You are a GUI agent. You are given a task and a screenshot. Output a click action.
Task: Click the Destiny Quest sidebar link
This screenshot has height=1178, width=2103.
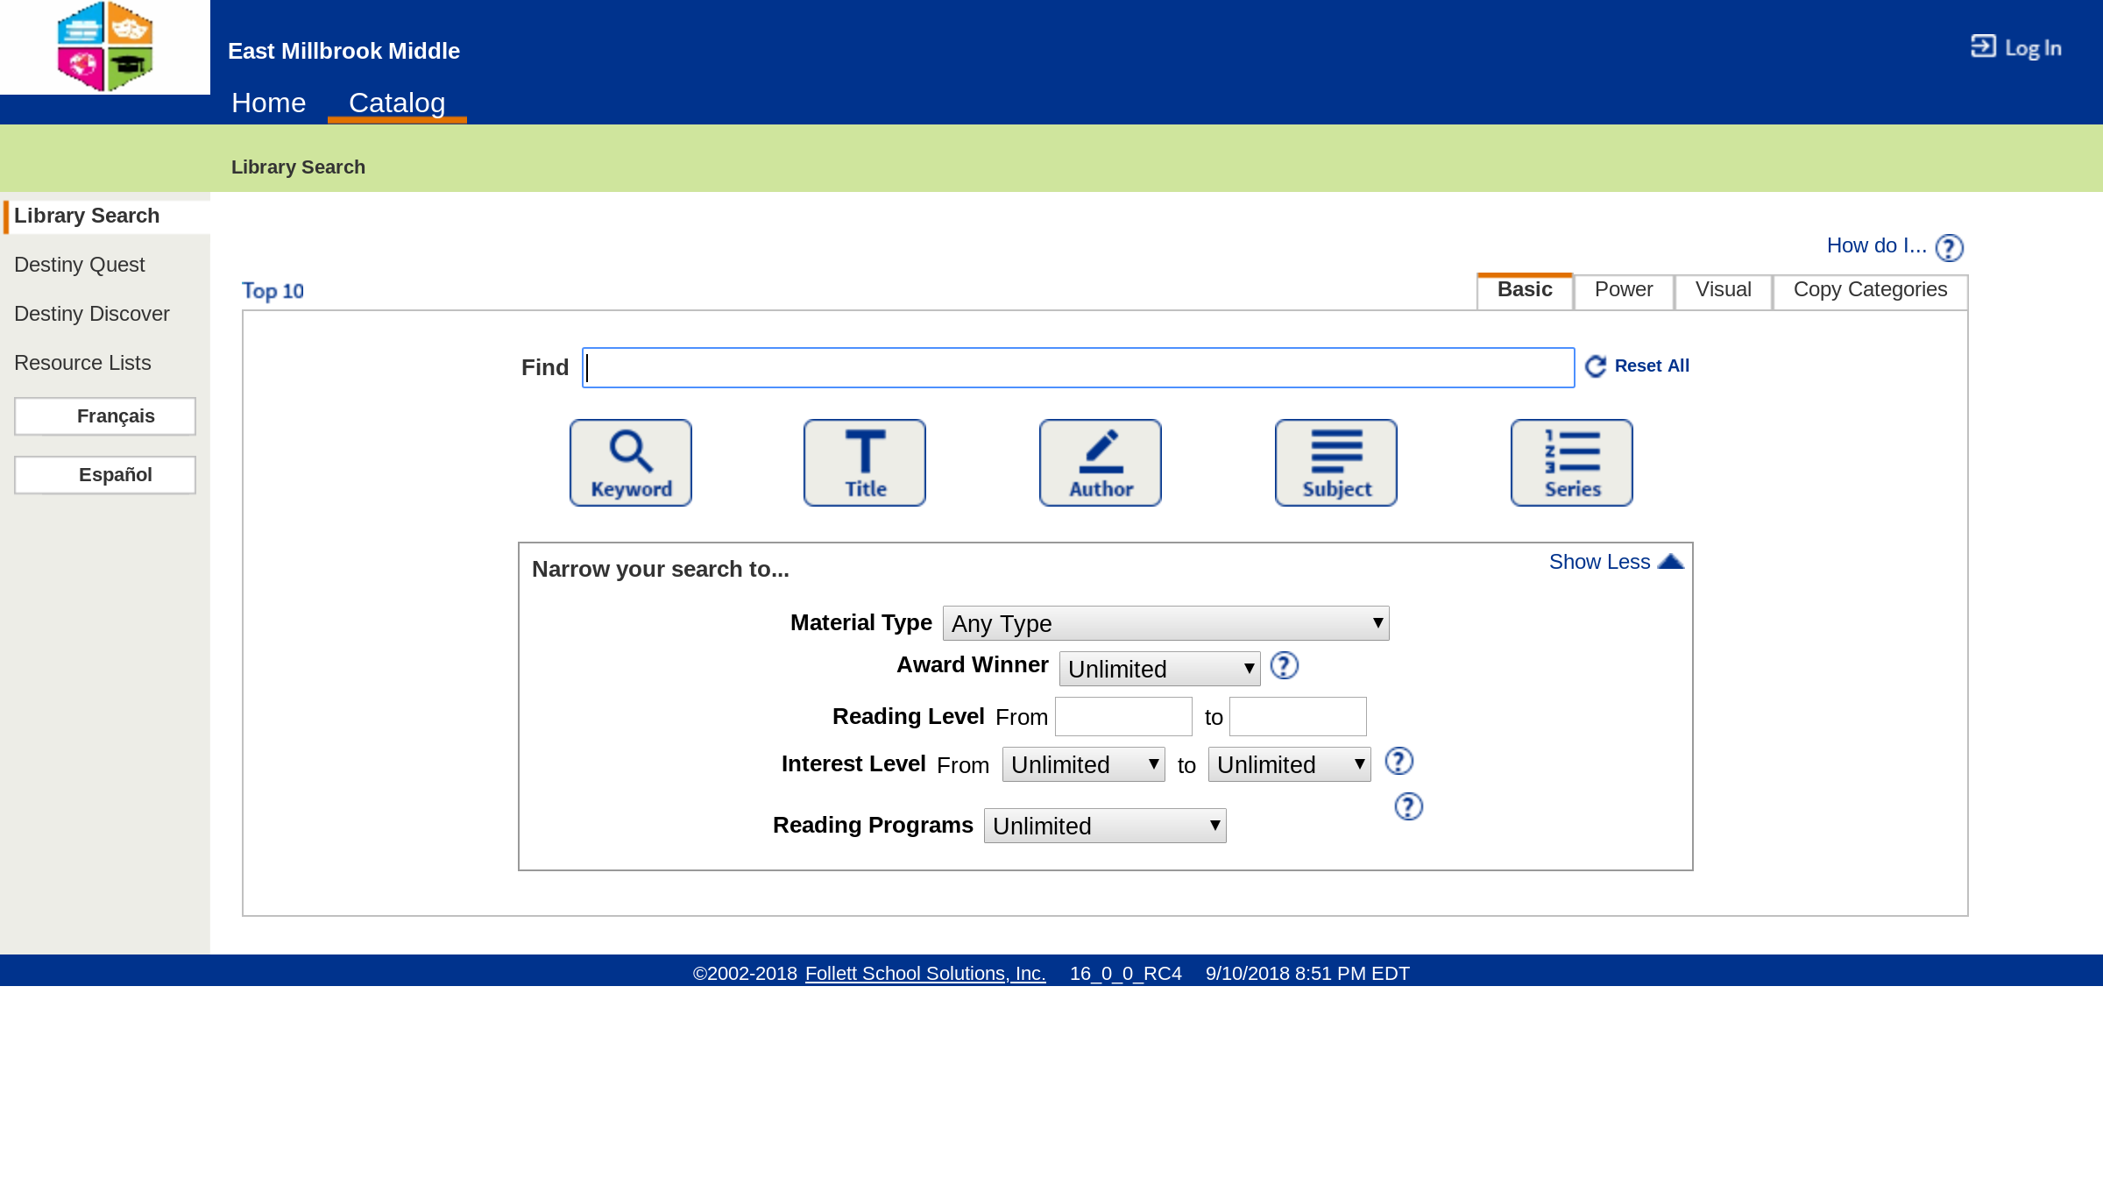click(x=78, y=265)
